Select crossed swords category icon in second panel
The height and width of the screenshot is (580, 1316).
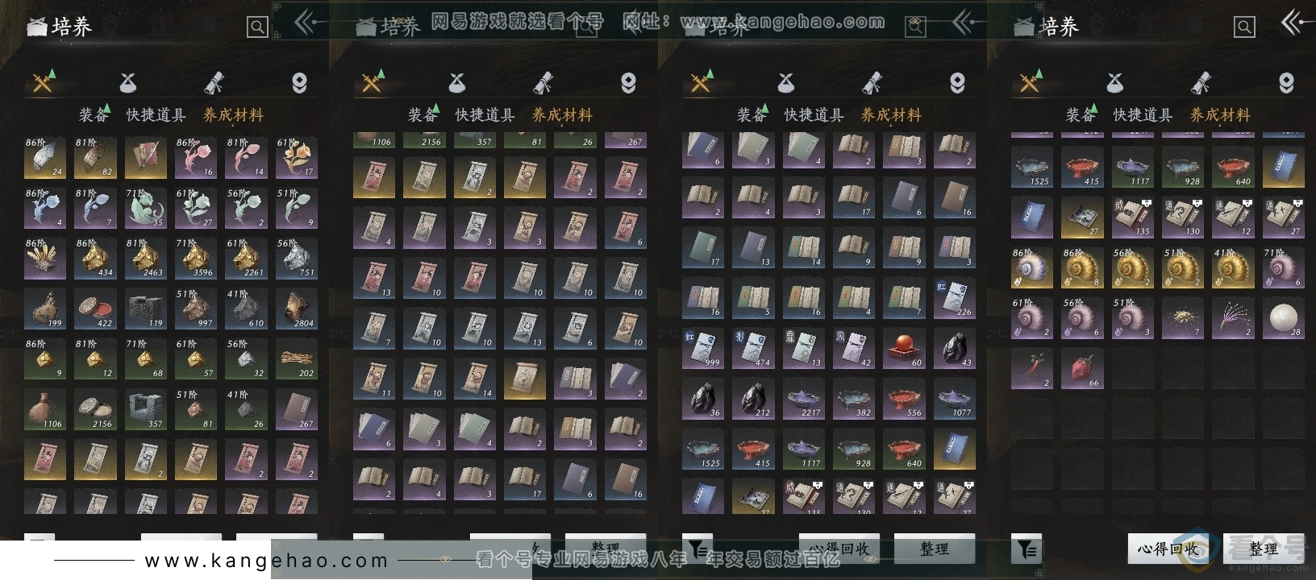click(373, 81)
